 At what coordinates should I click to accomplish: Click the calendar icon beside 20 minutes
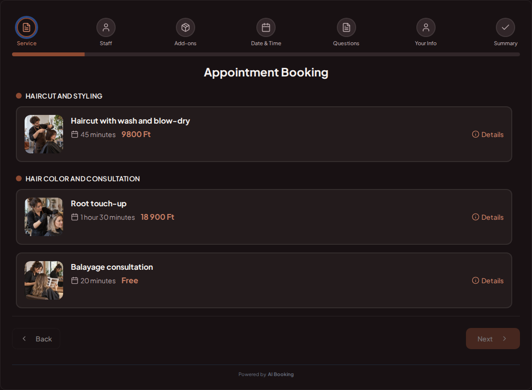(x=75, y=281)
